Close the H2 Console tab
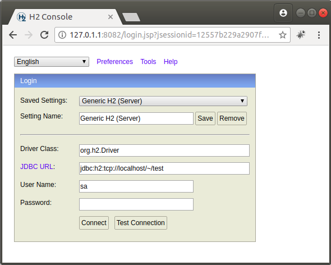Viewport: 331px width, 265px height. tap(111, 17)
